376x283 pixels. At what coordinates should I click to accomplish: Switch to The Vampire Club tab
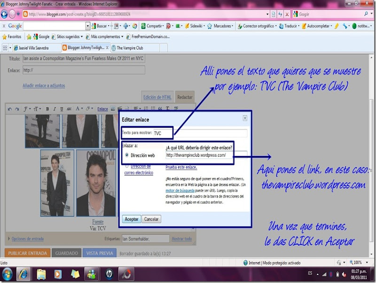tap(134, 48)
